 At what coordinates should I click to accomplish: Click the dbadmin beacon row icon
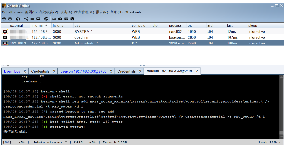coord(5,38)
